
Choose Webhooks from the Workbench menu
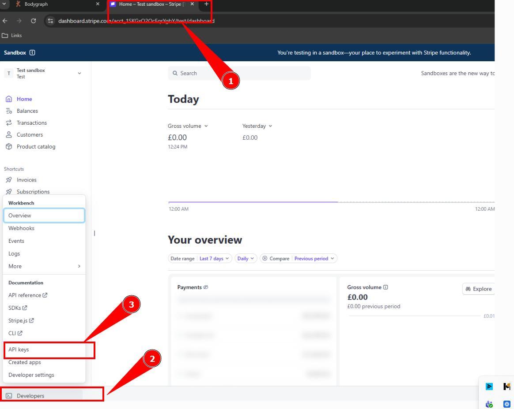point(21,228)
